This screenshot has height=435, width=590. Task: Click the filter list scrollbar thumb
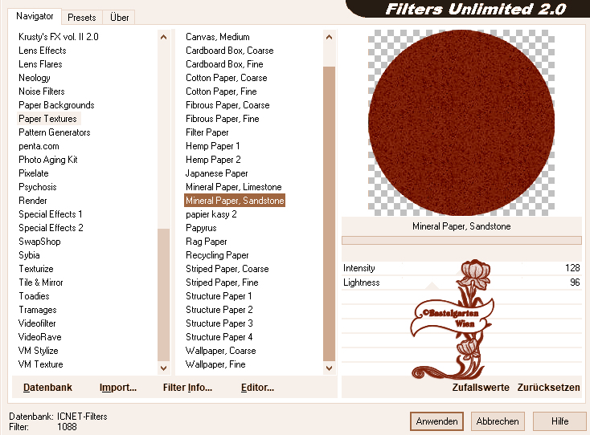click(x=330, y=214)
